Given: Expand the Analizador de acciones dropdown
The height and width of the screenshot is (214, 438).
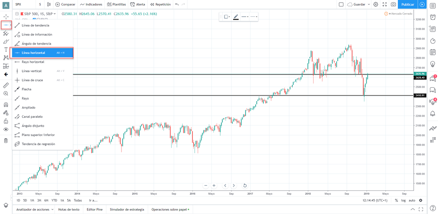Looking at the screenshot, I should (52, 210).
